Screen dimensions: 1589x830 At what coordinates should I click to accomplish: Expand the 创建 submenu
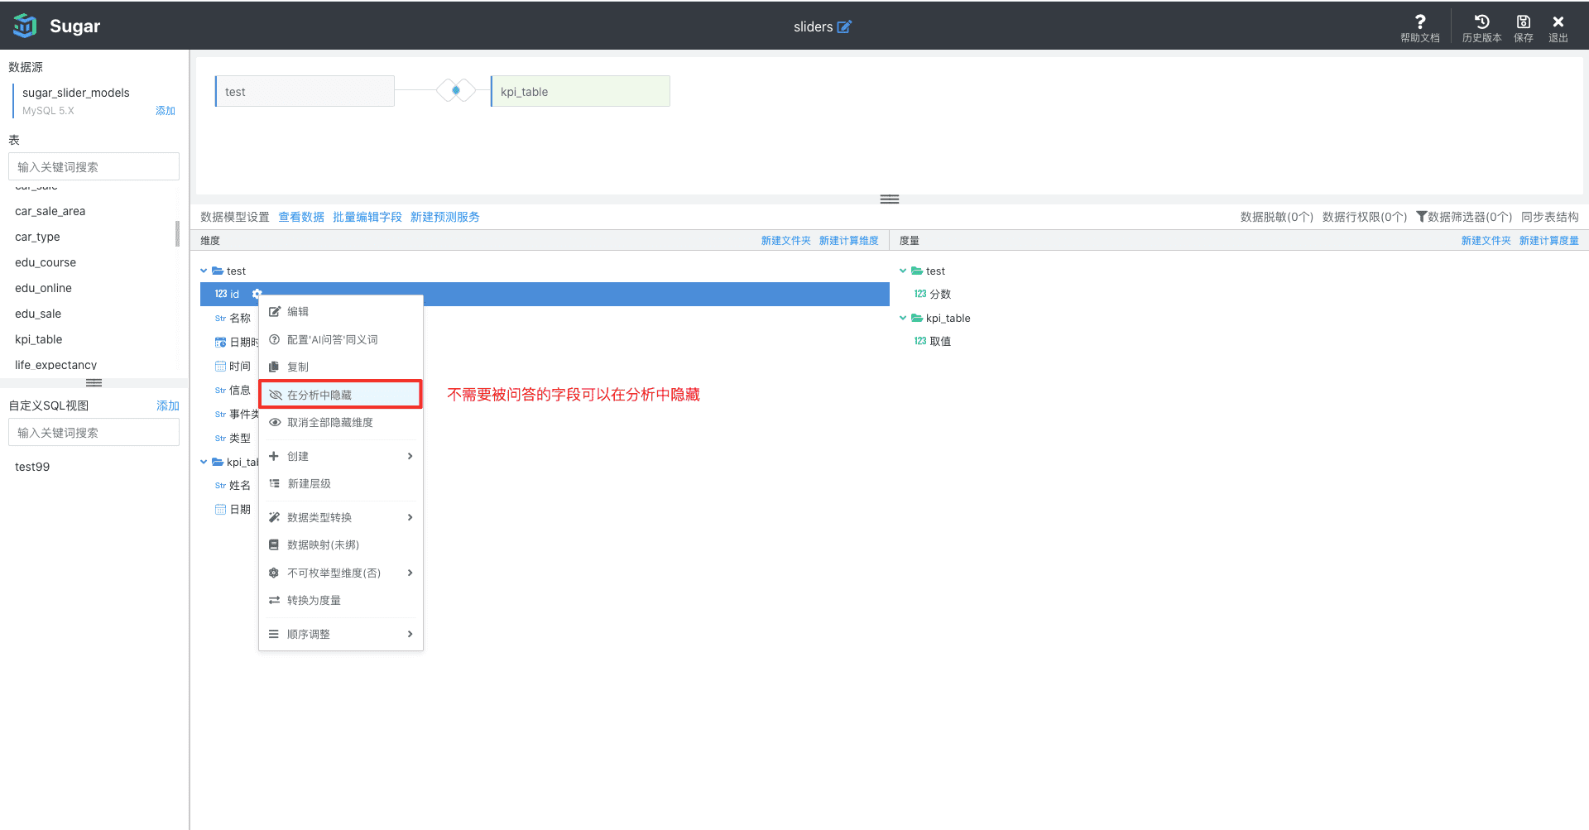click(341, 456)
